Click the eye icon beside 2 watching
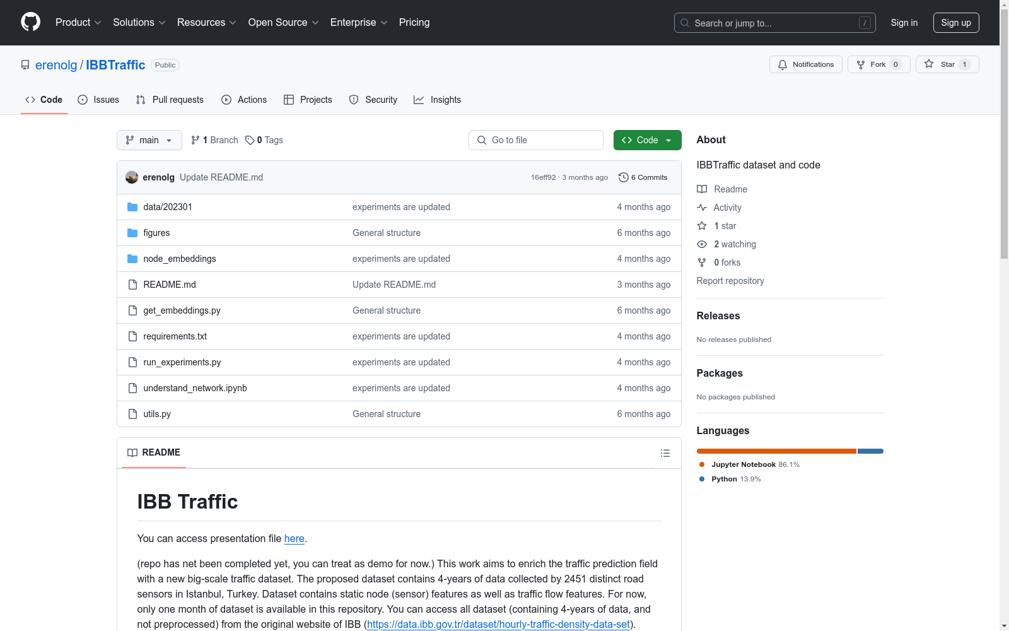The width and height of the screenshot is (1009, 631). click(x=702, y=244)
